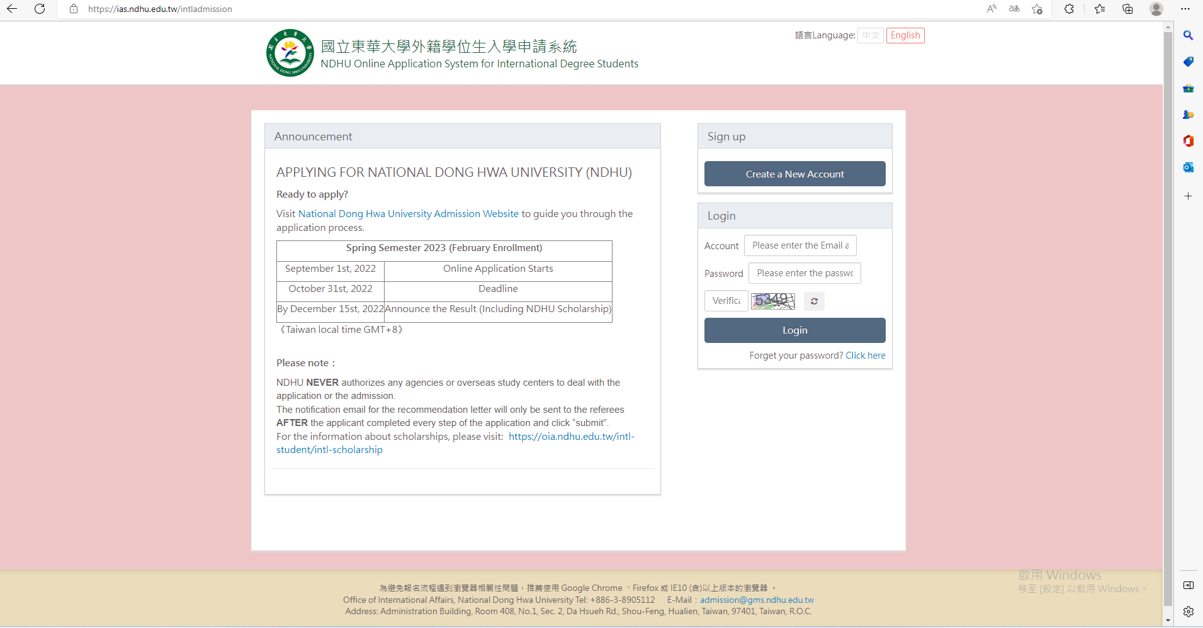Click the Login button
Screen dimensions: 1203x628
[794, 330]
